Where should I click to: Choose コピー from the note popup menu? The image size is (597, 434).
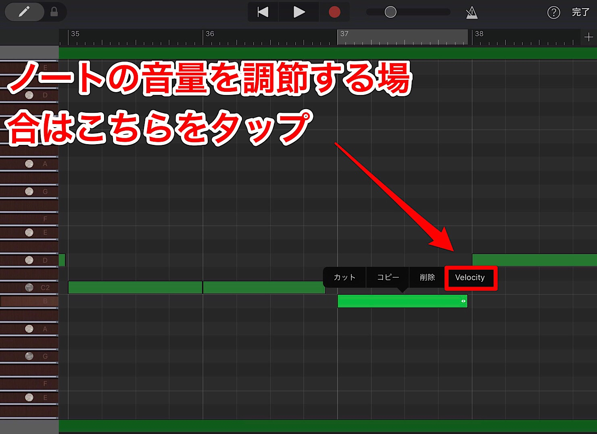[x=388, y=277]
